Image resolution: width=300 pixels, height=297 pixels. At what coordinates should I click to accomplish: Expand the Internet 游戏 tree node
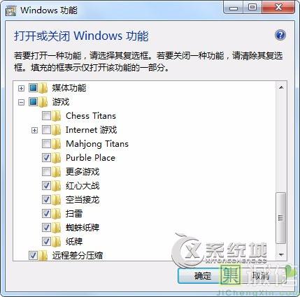click(x=34, y=130)
